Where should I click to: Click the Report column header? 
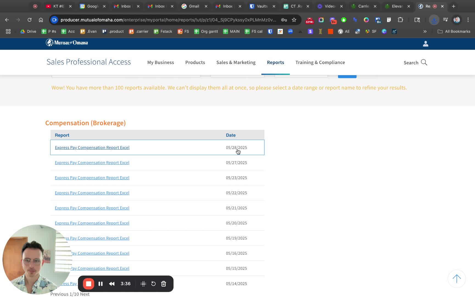tap(62, 135)
